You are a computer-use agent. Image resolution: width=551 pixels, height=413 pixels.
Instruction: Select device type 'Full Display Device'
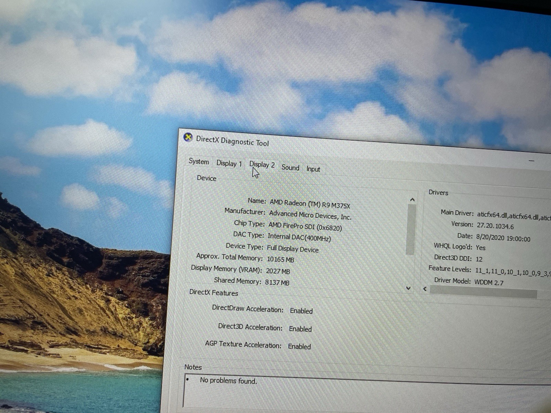click(293, 248)
